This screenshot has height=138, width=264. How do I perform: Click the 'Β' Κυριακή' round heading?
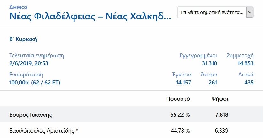point(23,39)
